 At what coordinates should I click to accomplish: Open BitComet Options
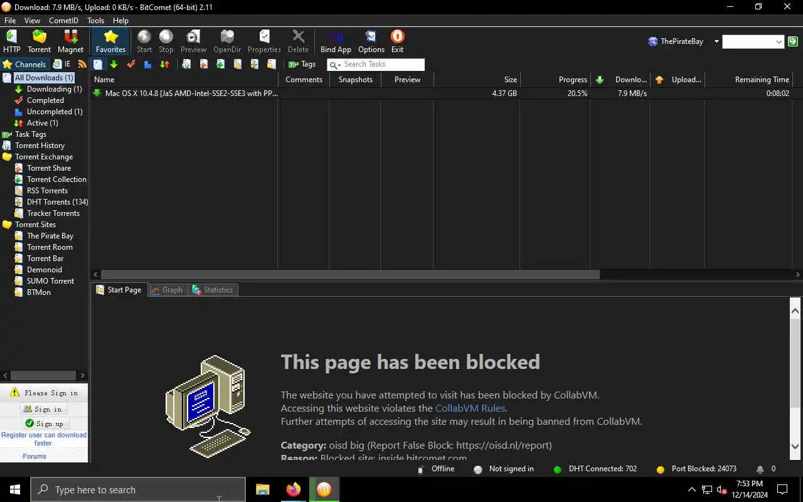coord(371,41)
